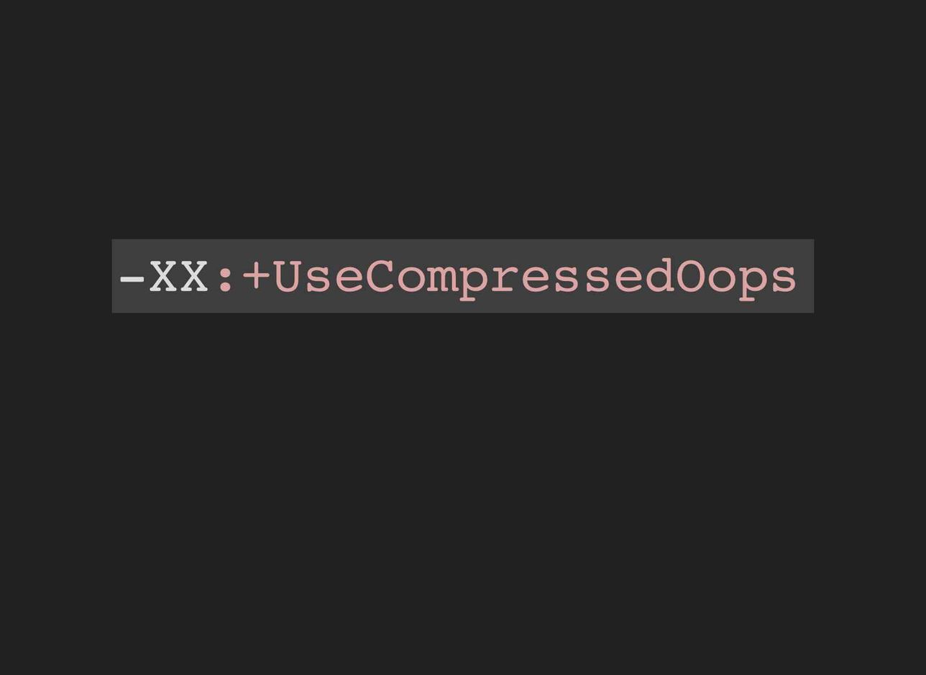Click the capital U in UseCompressedOops
The height and width of the screenshot is (675, 926).
coord(288,277)
